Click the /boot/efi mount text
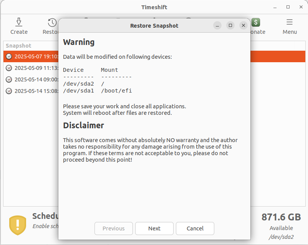Image resolution: width=308 pixels, height=245 pixels. (116, 91)
